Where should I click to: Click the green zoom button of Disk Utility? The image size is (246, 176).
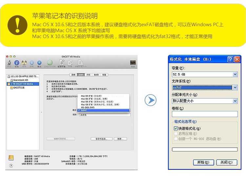pos(14,56)
